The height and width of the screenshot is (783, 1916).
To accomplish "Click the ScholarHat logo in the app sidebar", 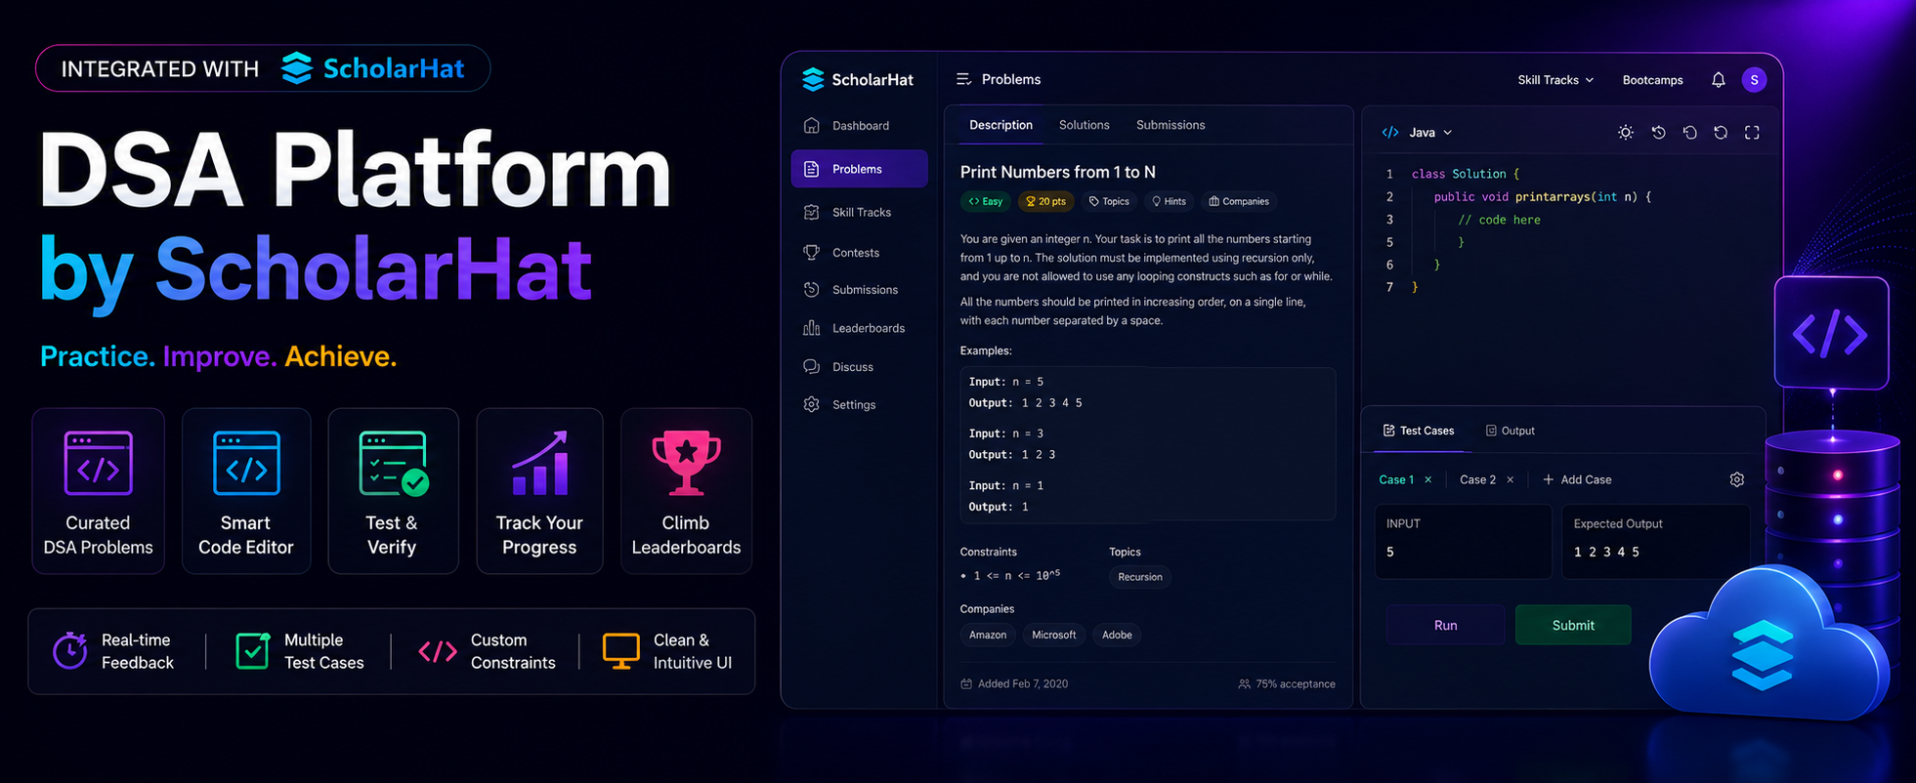I will tap(857, 80).
